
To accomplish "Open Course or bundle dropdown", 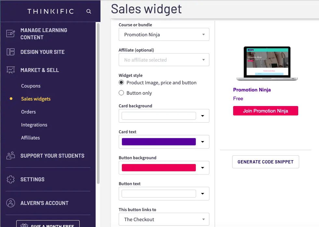I will tap(164, 34).
